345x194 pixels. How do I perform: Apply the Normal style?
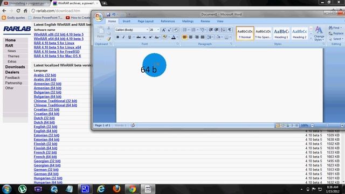coord(245,33)
